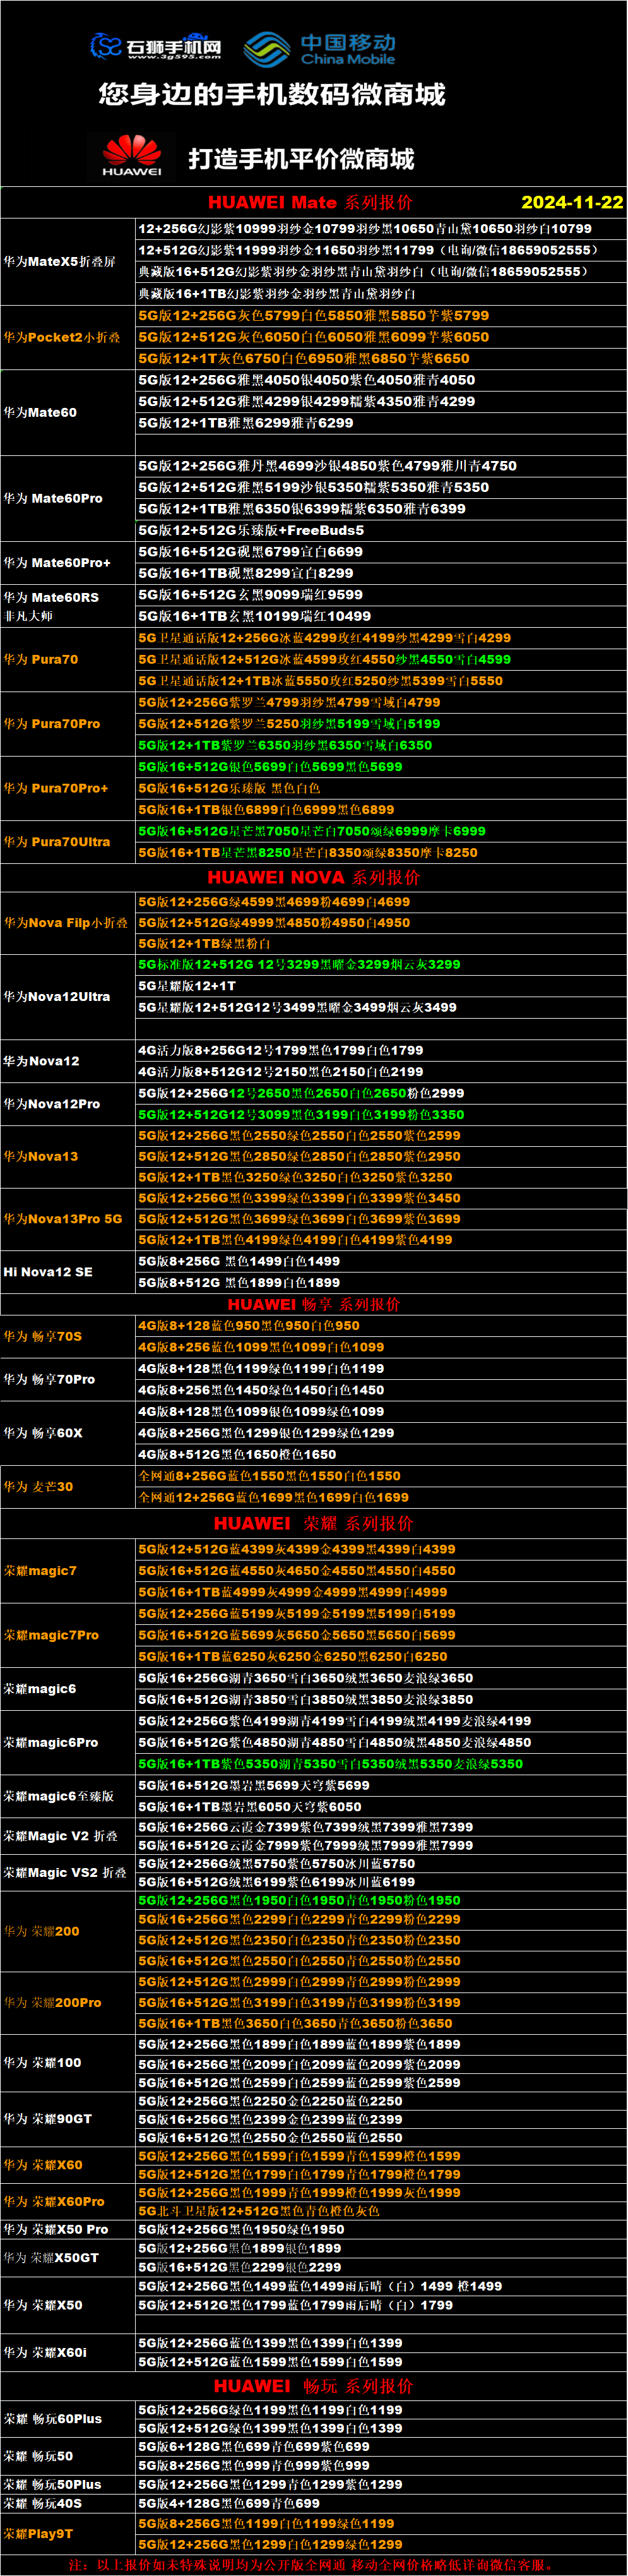Viewport: 628px width, 2576px height.
Task: Click the HUAWEI NOVA 系列报价 header
Action: (x=314, y=877)
